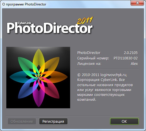This screenshot has width=146, height=131.
Task: Select the serial number PTD110830-02
Action: [126, 58]
